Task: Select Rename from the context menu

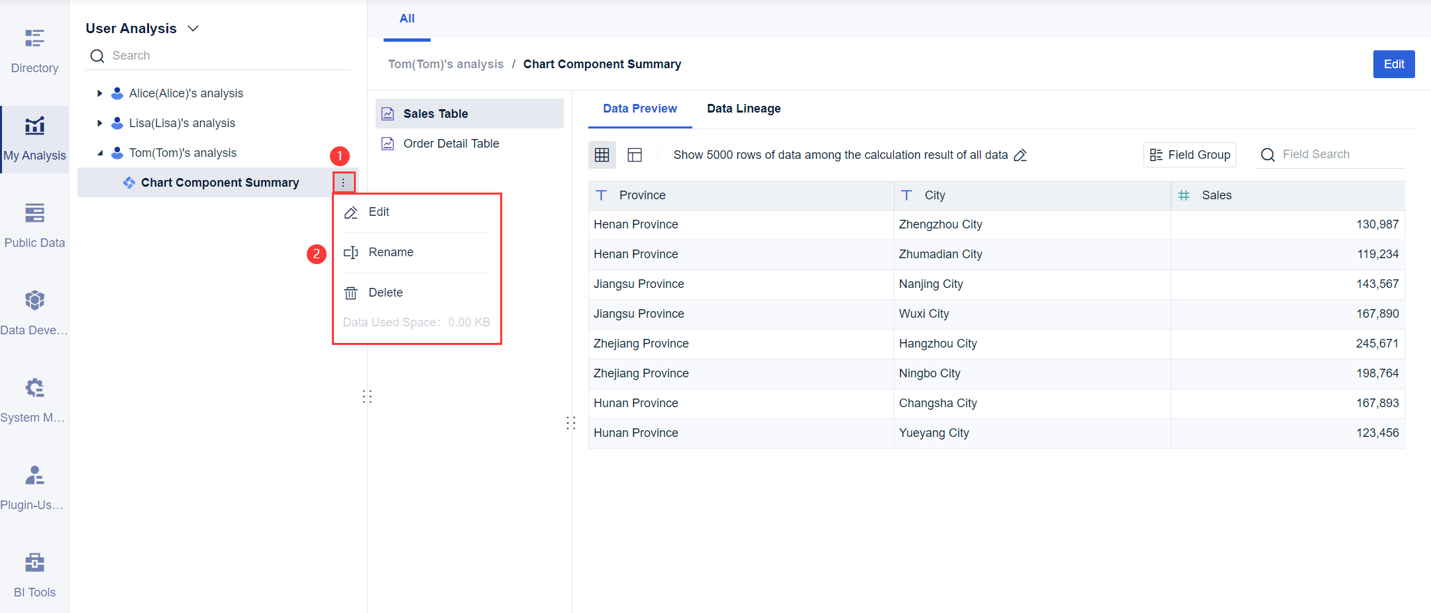Action: click(x=391, y=252)
